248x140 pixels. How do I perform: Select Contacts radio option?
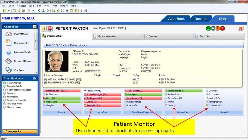[x=4, y=93]
